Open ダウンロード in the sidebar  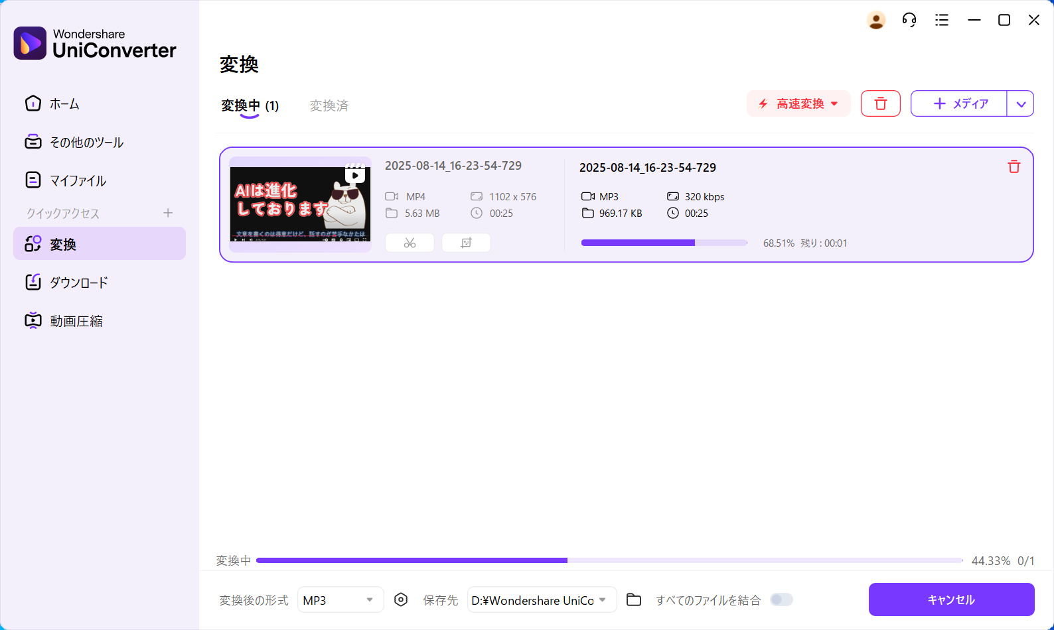(100, 283)
